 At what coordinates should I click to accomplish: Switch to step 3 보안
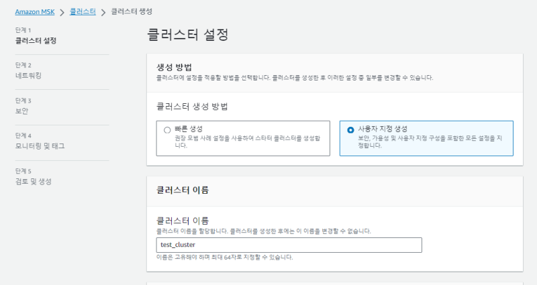coord(21,111)
